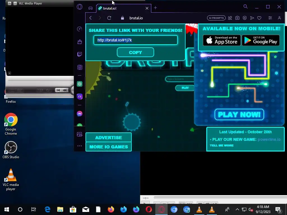Viewport: 287px width, 215px height.
Task: Open the notification center icon
Action: 278,209
